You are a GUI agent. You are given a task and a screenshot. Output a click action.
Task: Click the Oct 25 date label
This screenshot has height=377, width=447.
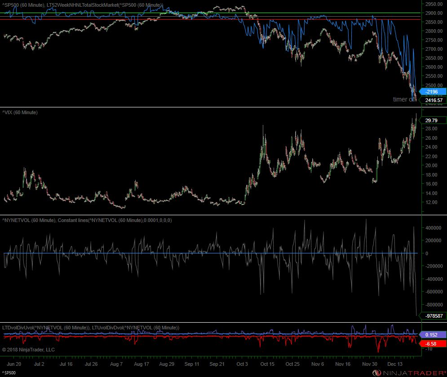coord(292,364)
